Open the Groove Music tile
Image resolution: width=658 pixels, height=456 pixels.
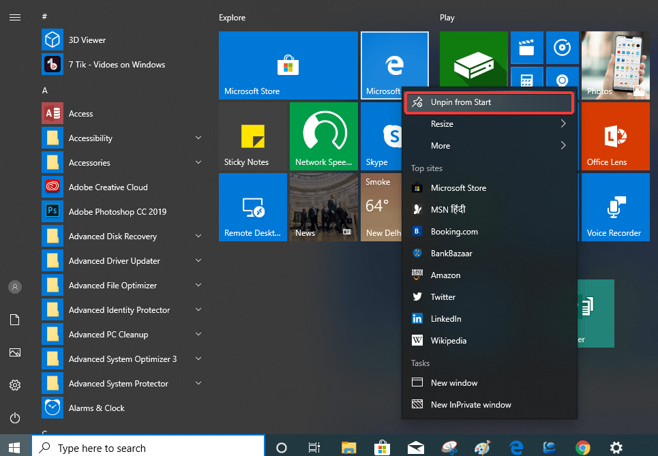pyautogui.click(x=563, y=48)
